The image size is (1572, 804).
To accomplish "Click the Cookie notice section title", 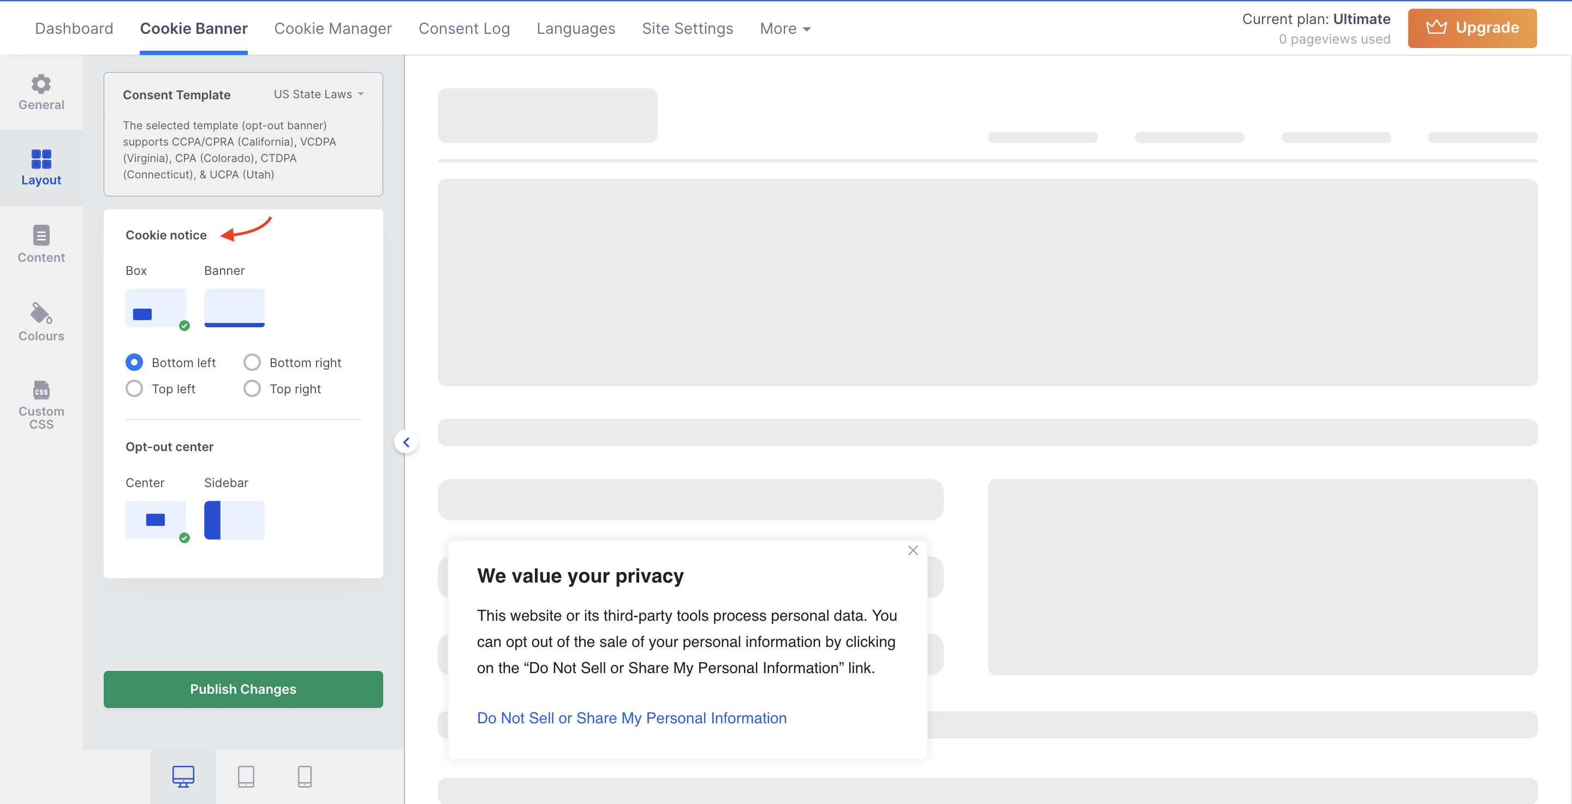I will coord(166,236).
